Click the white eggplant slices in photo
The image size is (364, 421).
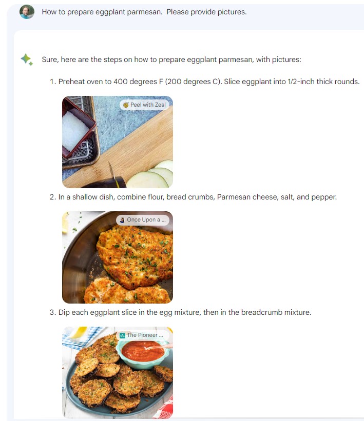[x=151, y=175]
